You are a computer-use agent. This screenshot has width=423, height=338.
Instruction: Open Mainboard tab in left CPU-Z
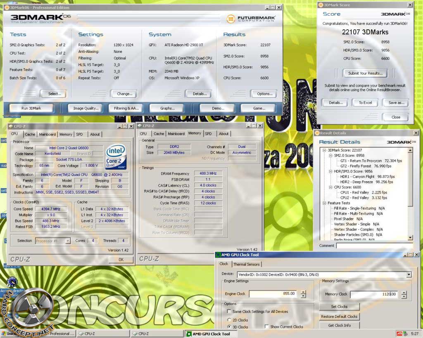tap(47, 134)
